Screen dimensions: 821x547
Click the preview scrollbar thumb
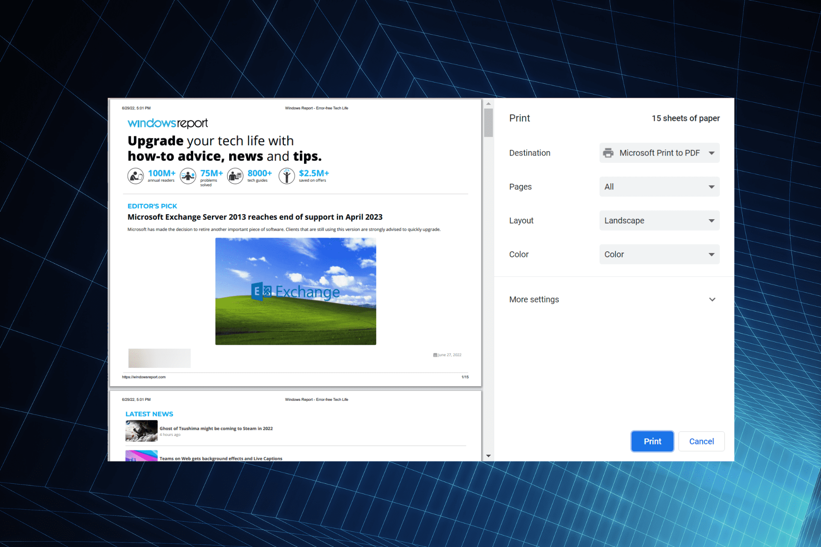point(488,123)
